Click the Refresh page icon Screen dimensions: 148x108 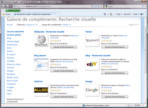pos(98,7)
